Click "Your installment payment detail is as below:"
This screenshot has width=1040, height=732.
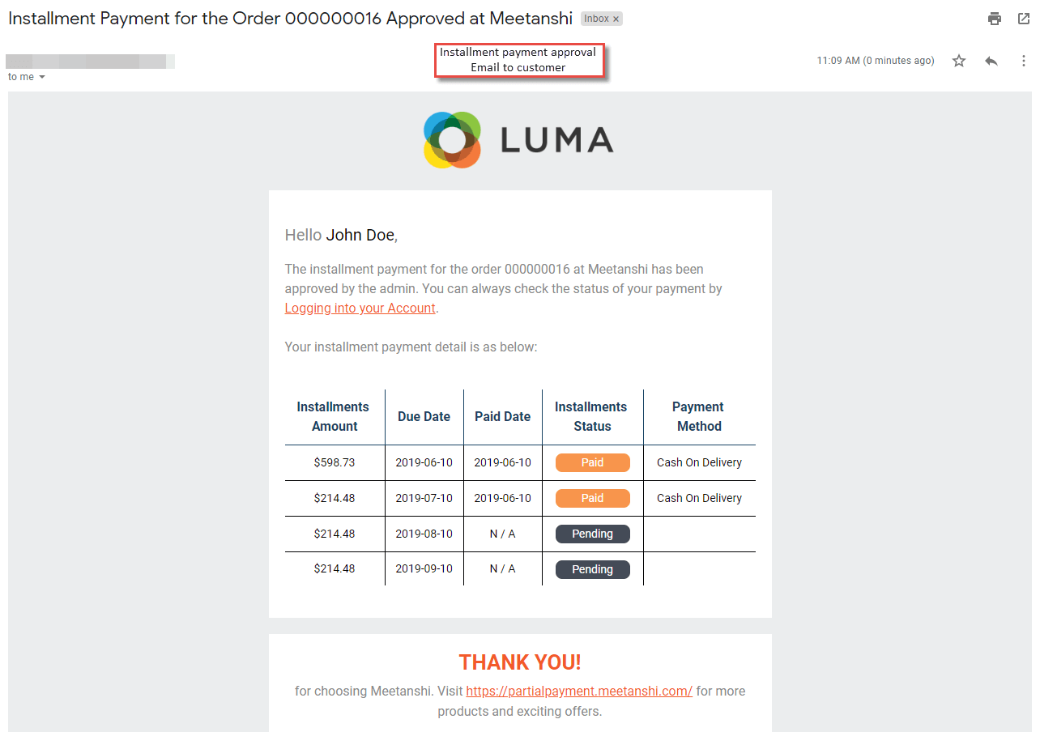click(x=411, y=347)
